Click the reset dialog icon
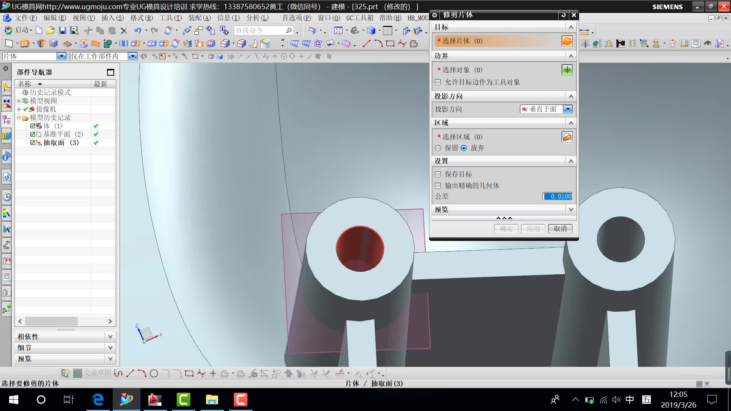This screenshot has width=731, height=411. pos(563,15)
